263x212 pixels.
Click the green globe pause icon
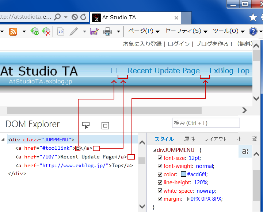click(35, 31)
